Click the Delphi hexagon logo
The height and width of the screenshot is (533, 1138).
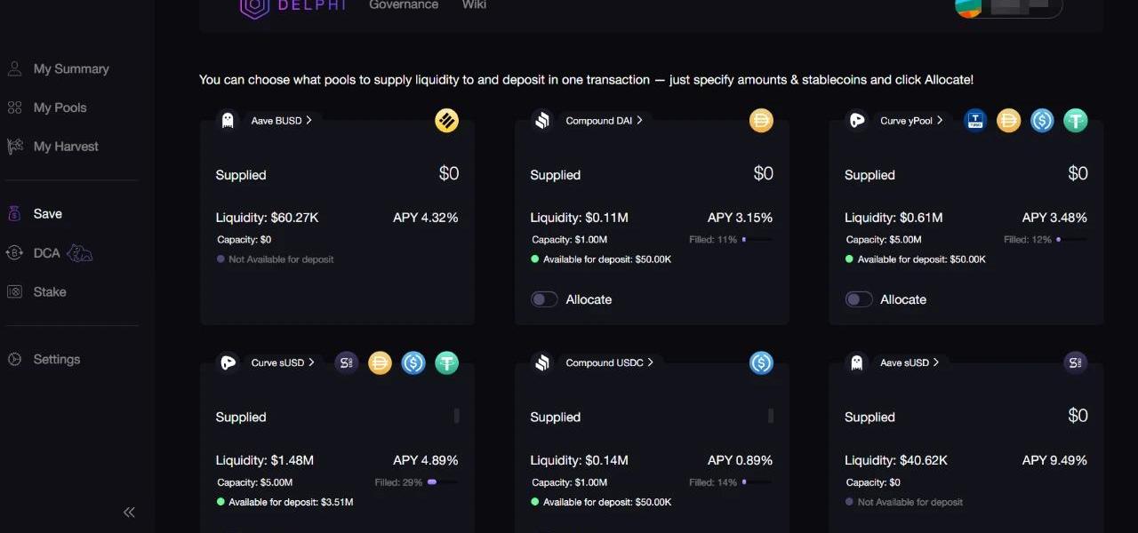(x=254, y=7)
